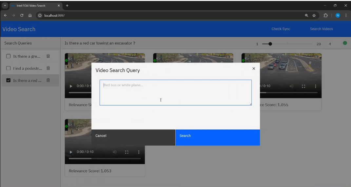Check the 'Is there a gre...' query checkbox

[x=9, y=56]
